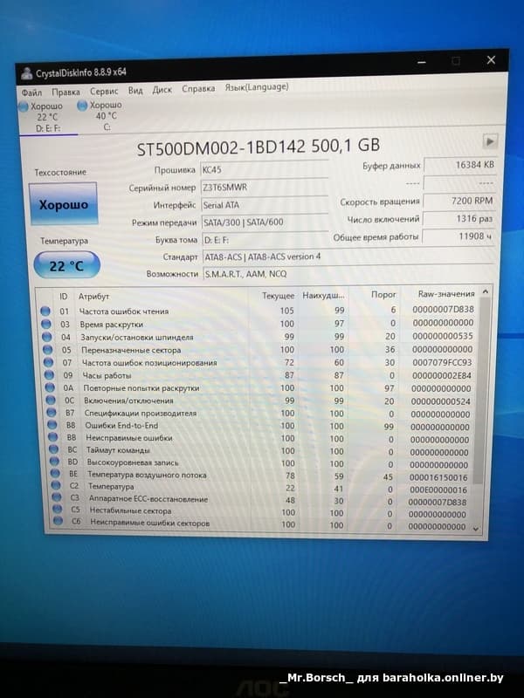Image resolution: width=524 pixels, height=698 pixels.
Task: Click status icon for attribute BB
Action: [53, 438]
